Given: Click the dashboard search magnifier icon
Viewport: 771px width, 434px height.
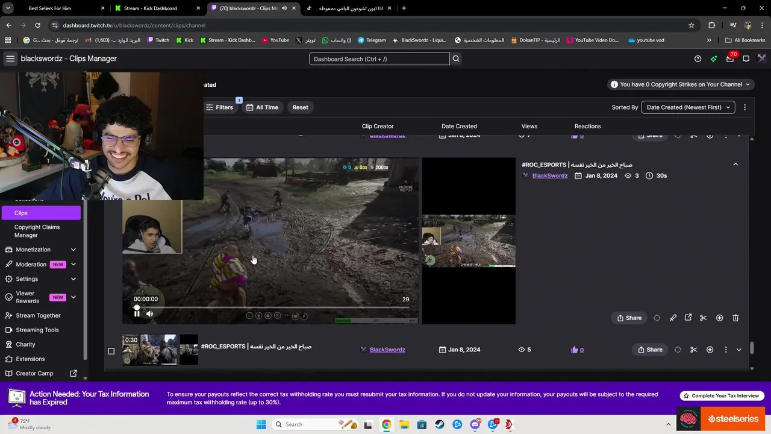Looking at the screenshot, I should (456, 58).
